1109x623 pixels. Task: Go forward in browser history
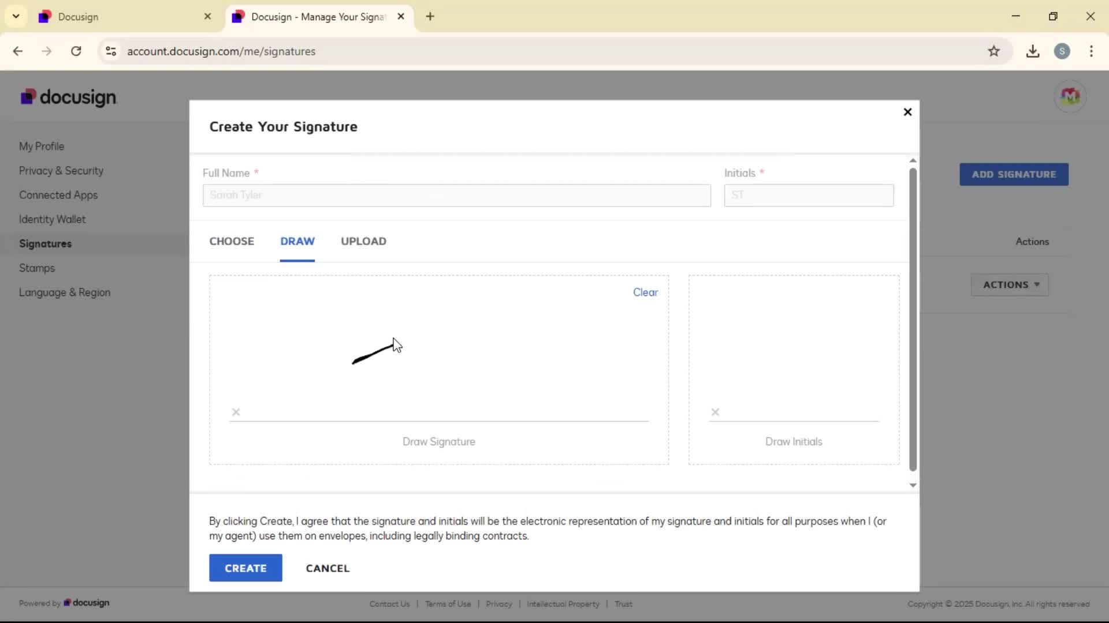coord(47,51)
